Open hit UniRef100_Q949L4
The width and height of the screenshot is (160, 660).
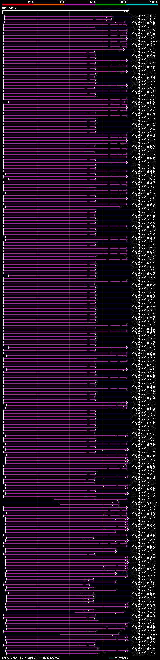coord(144,19)
